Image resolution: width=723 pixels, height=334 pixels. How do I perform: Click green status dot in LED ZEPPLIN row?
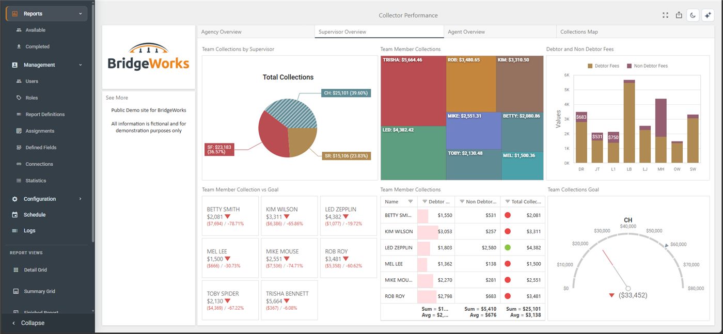[x=508, y=248]
